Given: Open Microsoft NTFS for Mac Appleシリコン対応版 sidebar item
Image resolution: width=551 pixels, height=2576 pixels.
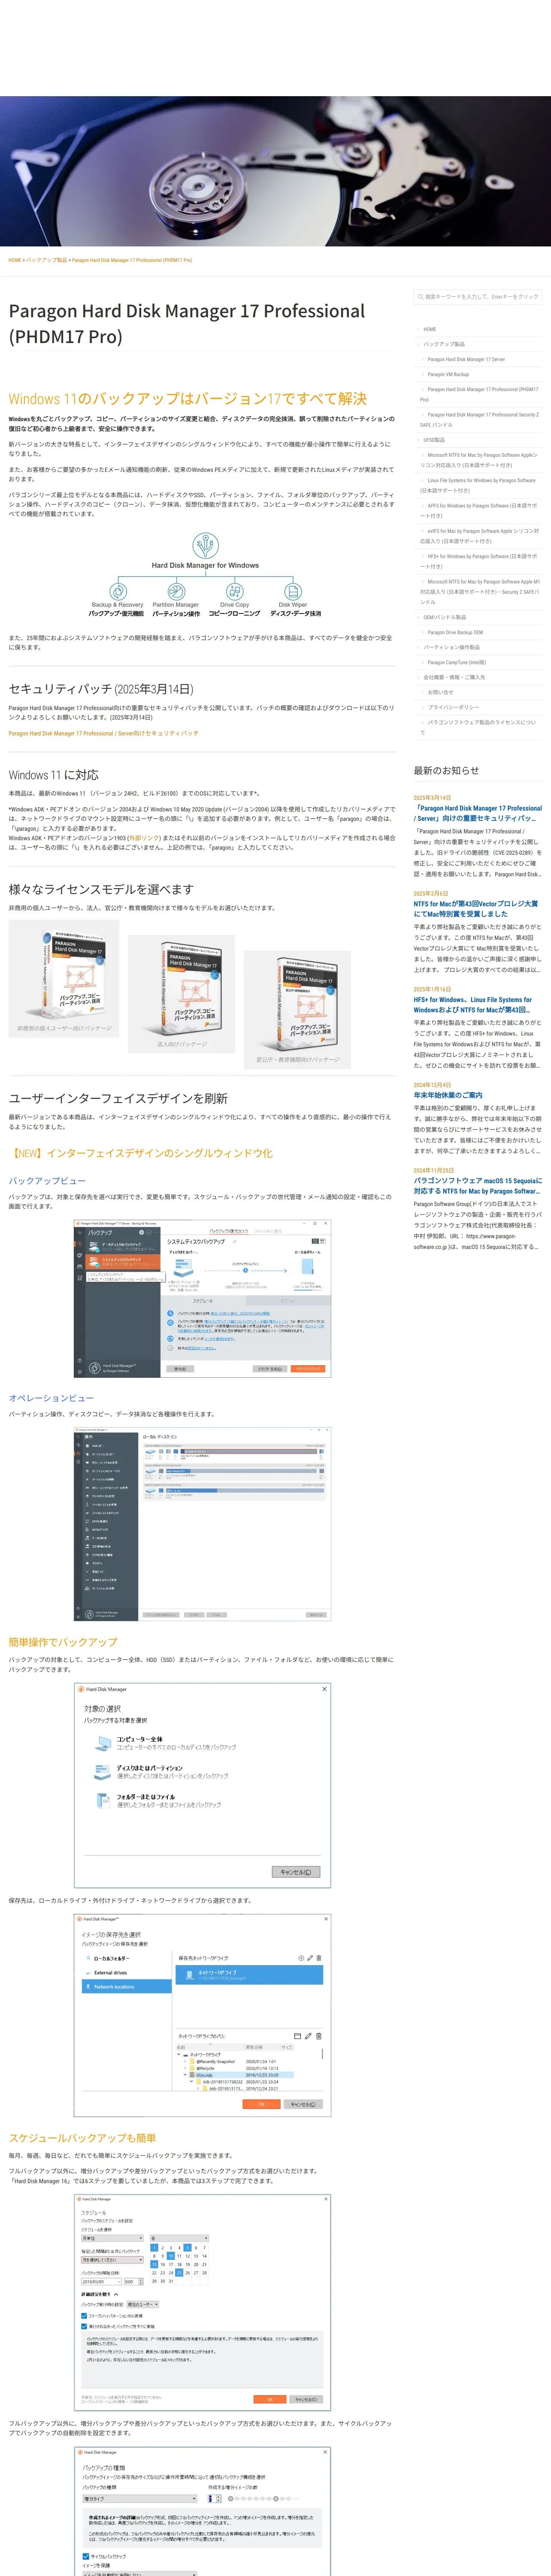Looking at the screenshot, I should tap(479, 460).
